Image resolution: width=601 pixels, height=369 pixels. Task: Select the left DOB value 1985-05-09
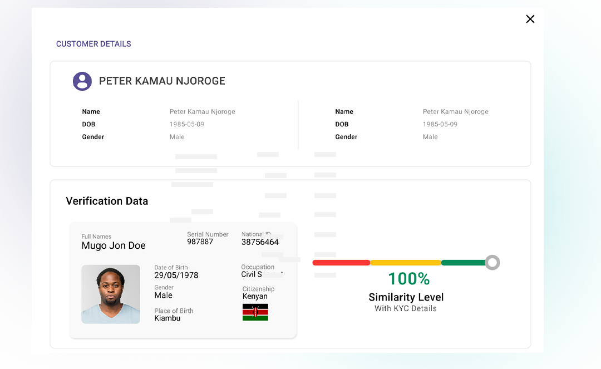click(187, 124)
